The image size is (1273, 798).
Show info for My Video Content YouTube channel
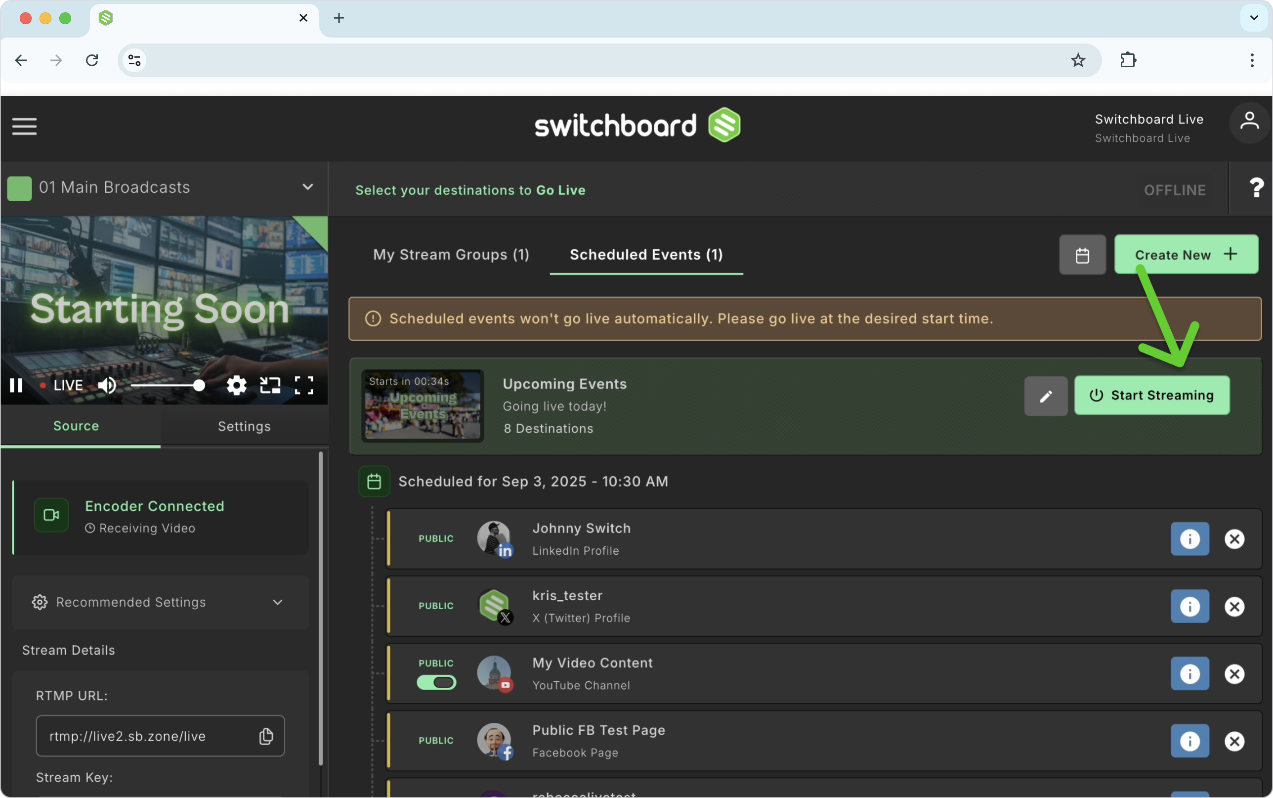point(1189,674)
